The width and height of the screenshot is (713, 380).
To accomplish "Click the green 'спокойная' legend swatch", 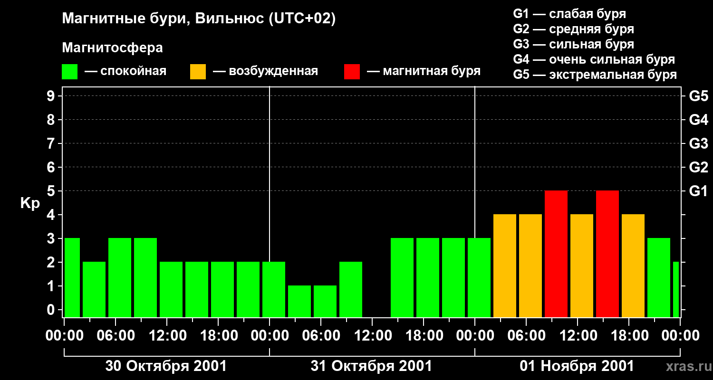I will (70, 72).
